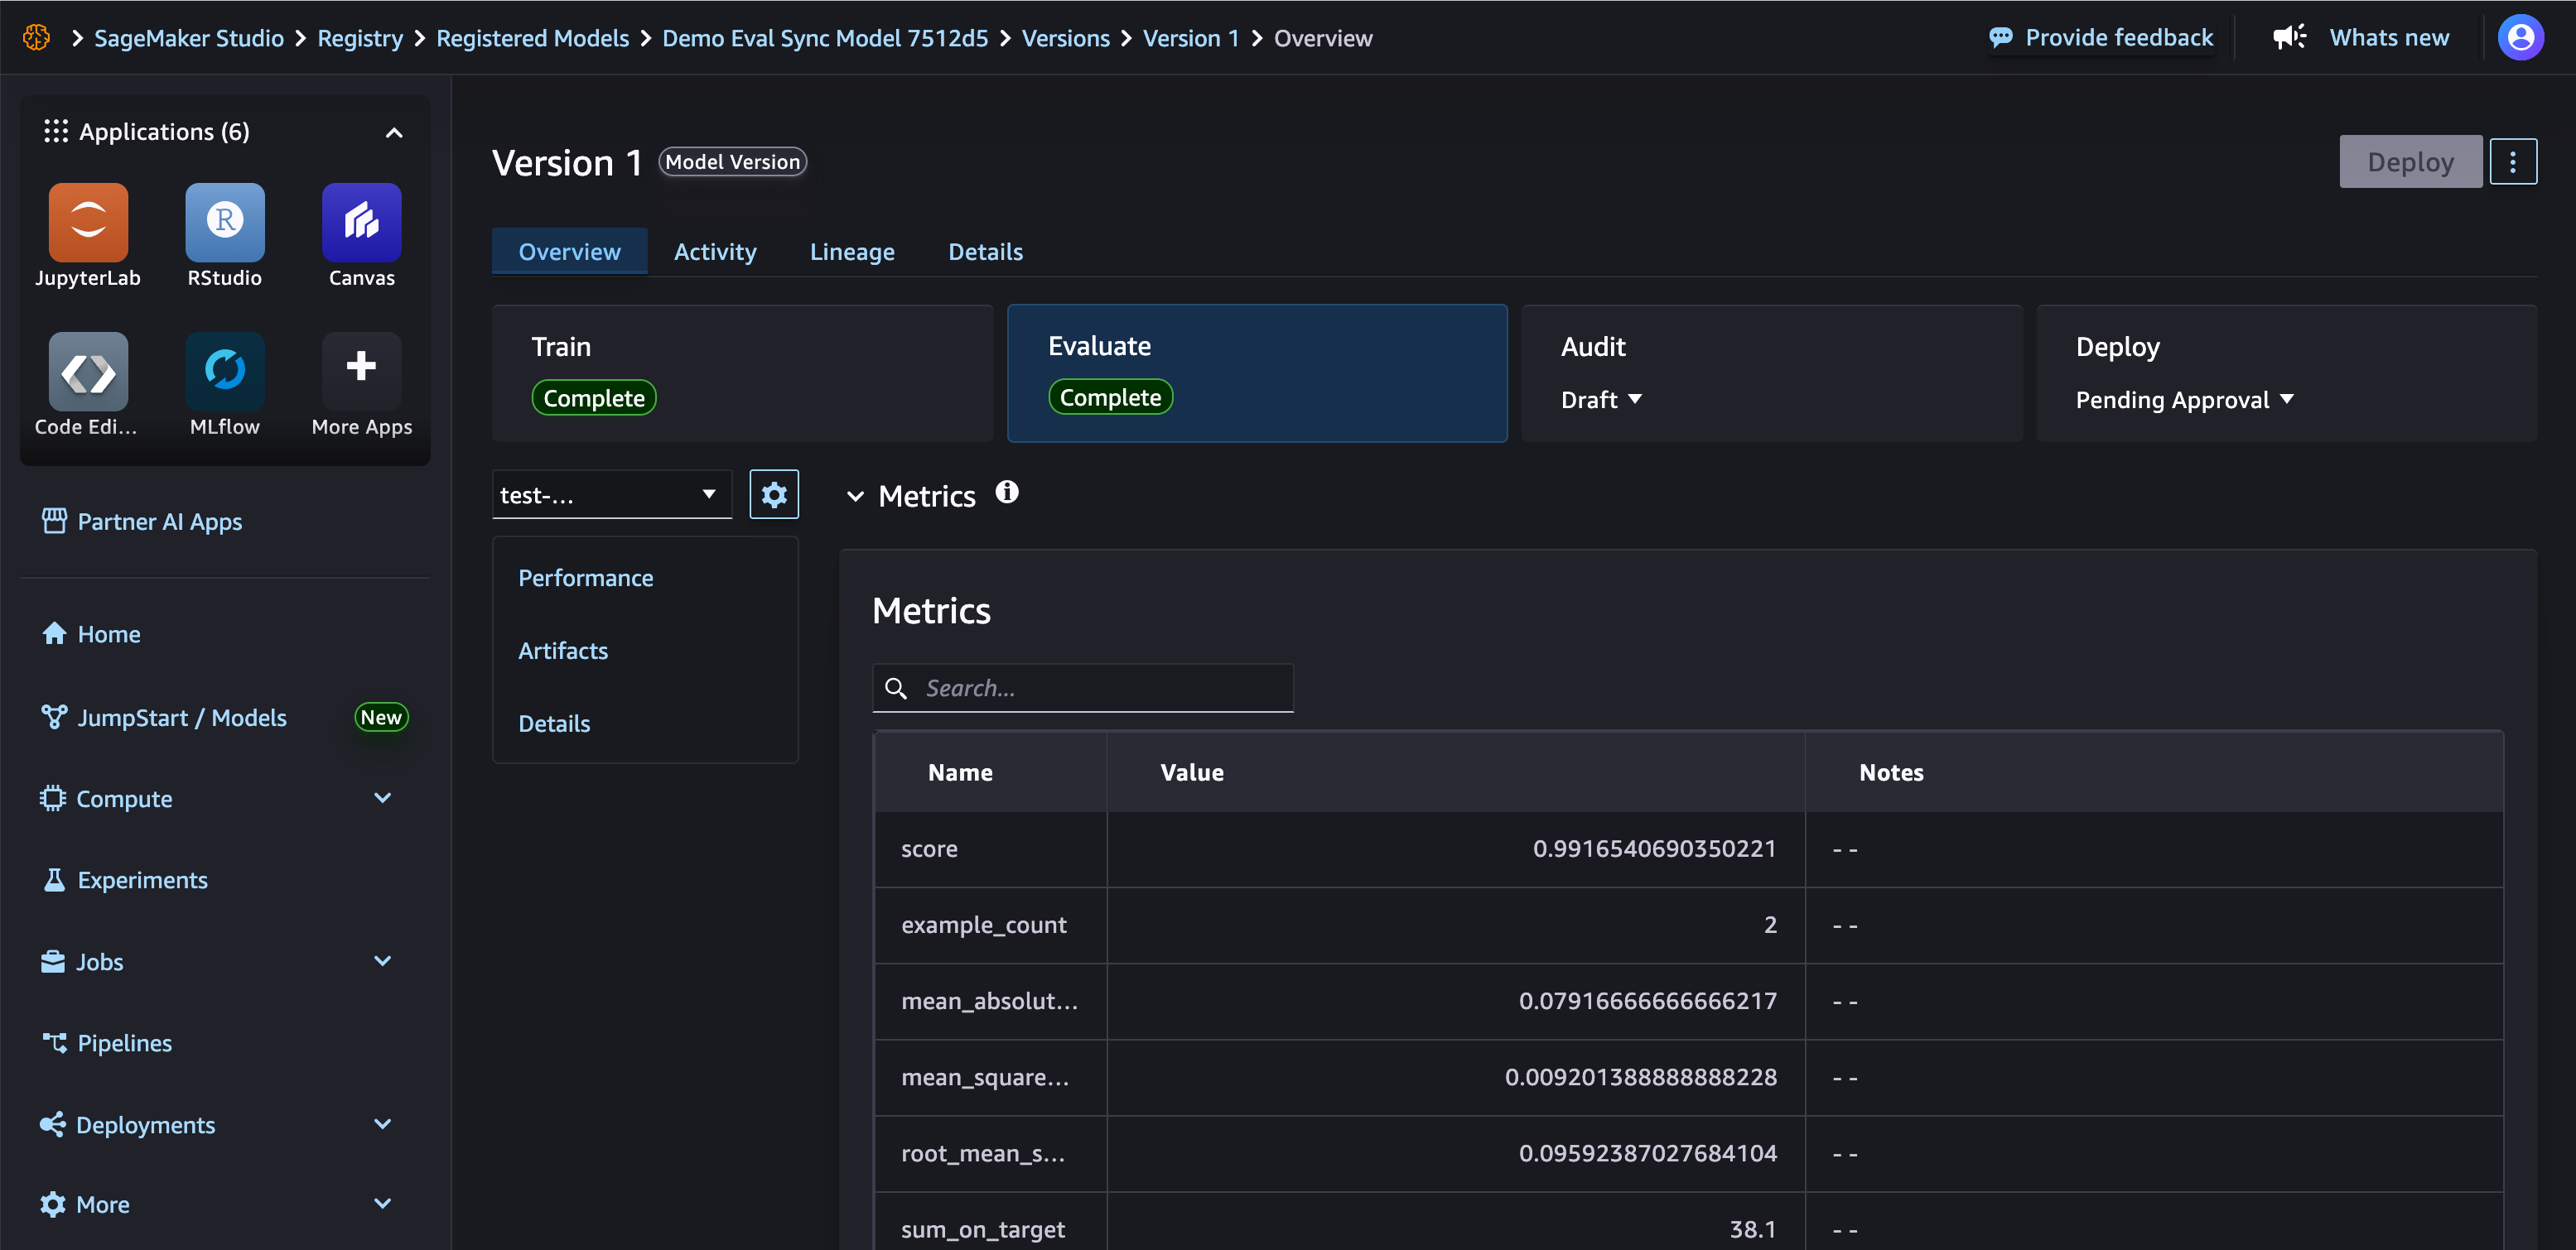This screenshot has width=2576, height=1250.
Task: Open the evaluation settings gear
Action: (774, 494)
